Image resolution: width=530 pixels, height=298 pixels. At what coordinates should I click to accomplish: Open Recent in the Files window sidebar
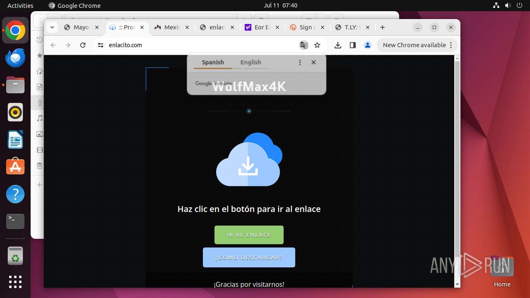(39, 40)
